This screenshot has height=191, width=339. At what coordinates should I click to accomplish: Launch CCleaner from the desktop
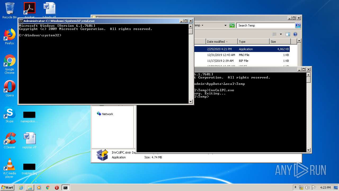coord(10,141)
